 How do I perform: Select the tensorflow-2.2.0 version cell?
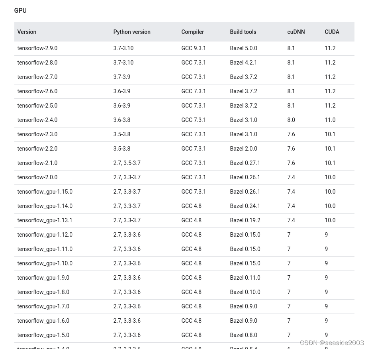coord(37,149)
